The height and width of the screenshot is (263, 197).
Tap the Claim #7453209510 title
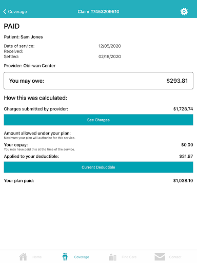[x=98, y=12]
